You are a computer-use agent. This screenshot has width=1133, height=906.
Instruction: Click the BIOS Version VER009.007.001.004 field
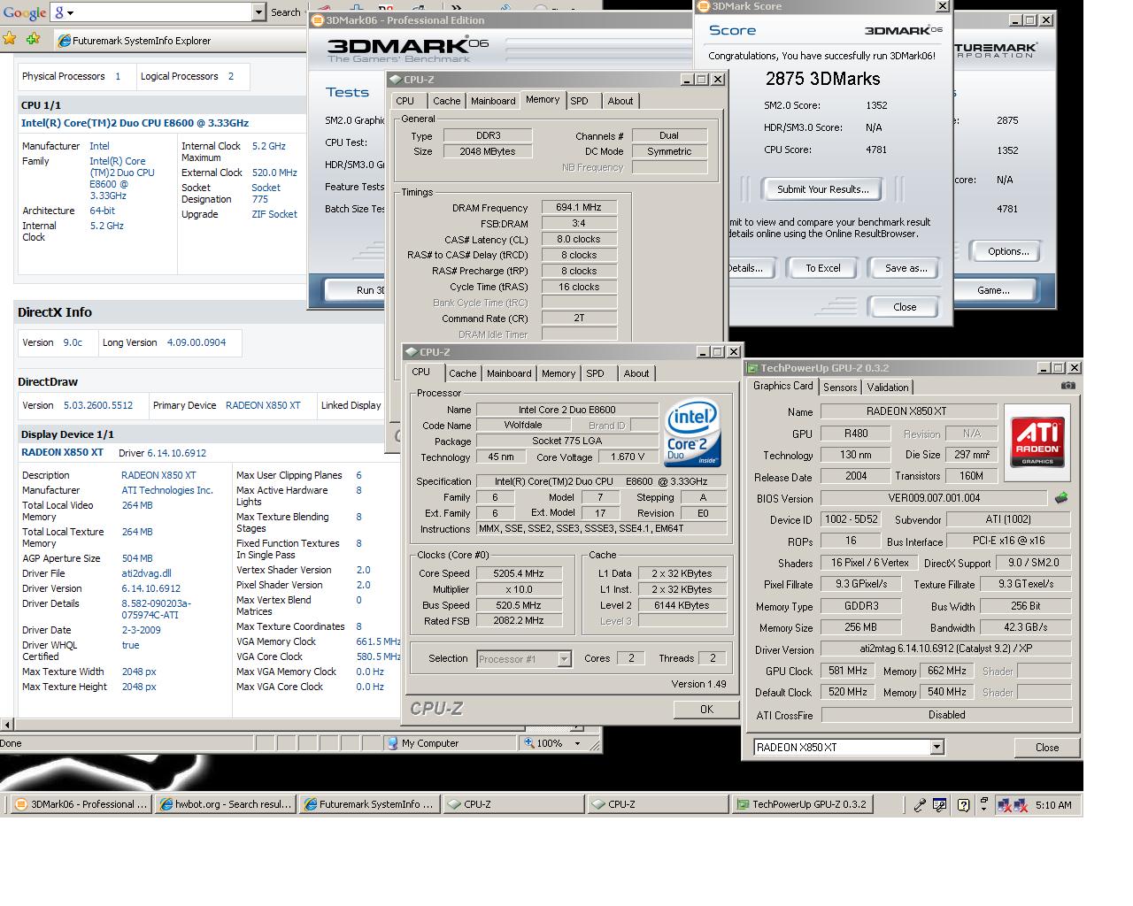934,498
